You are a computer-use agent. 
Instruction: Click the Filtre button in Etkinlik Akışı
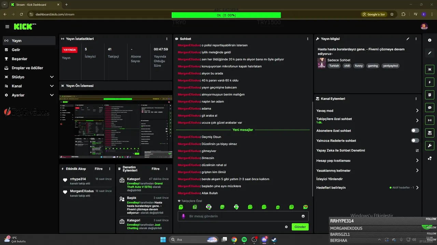tap(99, 169)
